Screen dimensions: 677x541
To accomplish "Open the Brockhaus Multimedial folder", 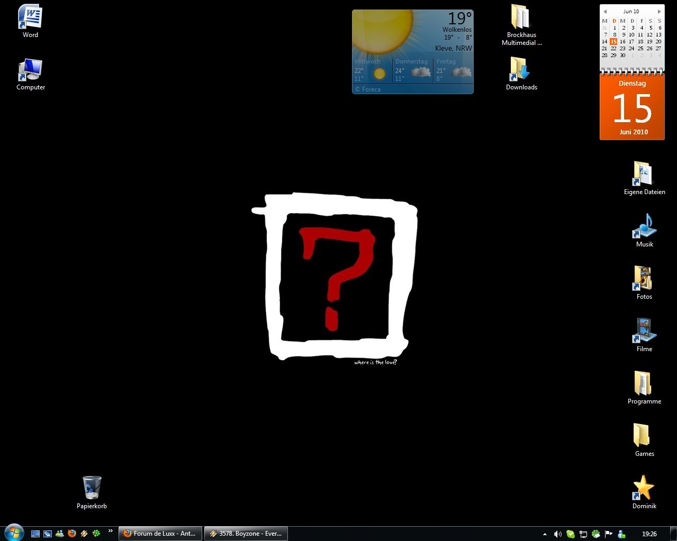I will tap(521, 25).
